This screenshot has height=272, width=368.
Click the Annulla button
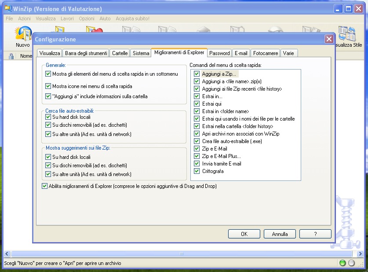280,234
